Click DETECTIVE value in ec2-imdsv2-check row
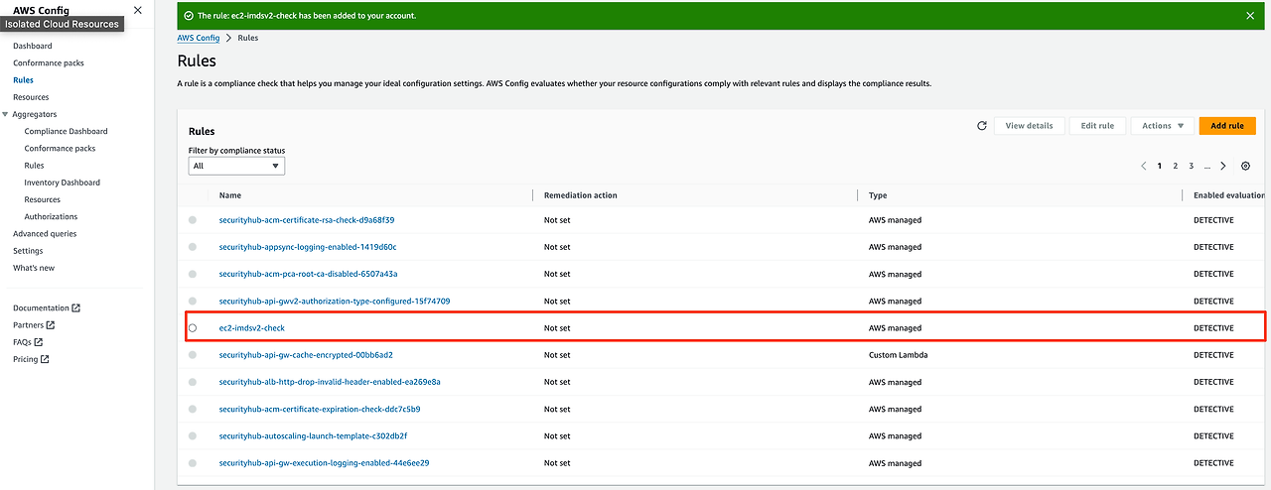Image resolution: width=1271 pixels, height=490 pixels. [x=1213, y=328]
